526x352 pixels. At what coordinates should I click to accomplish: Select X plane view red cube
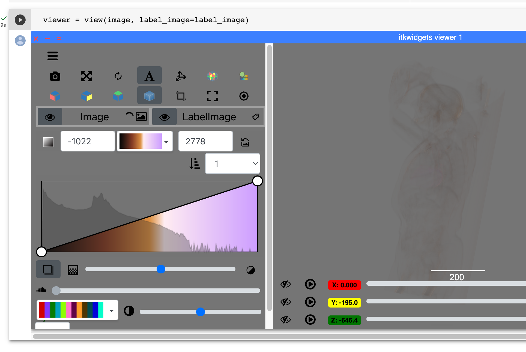coord(55,96)
